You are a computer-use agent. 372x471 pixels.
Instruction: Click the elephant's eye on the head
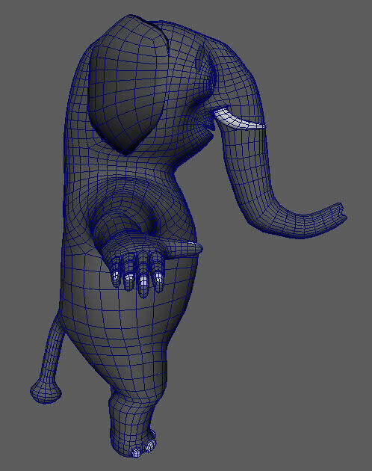[199, 58]
